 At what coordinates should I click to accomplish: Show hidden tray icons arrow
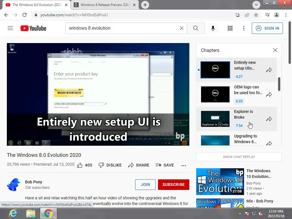[240, 214]
